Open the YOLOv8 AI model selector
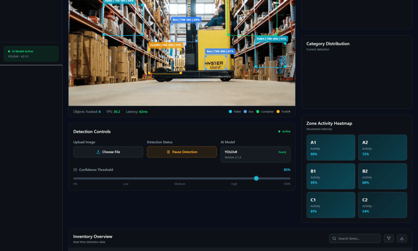The height and width of the screenshot is (251, 418). [255, 154]
